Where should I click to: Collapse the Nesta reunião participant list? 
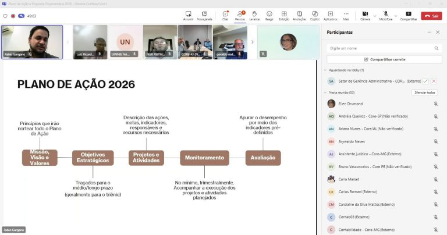(325, 92)
